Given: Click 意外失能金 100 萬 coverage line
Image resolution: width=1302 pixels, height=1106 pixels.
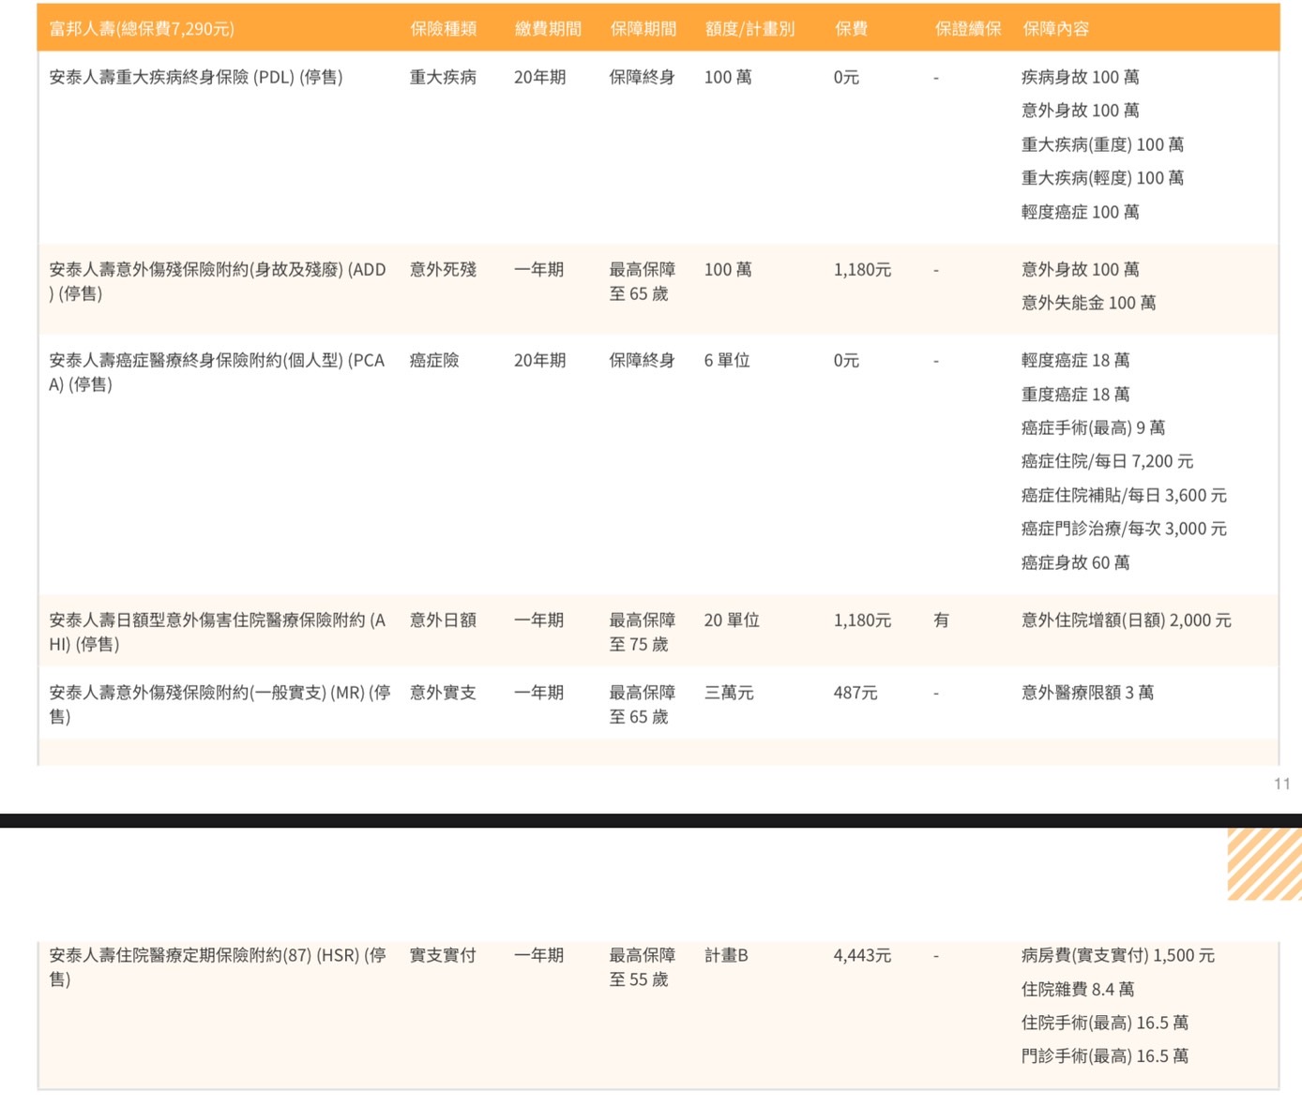Looking at the screenshot, I should 1089,303.
